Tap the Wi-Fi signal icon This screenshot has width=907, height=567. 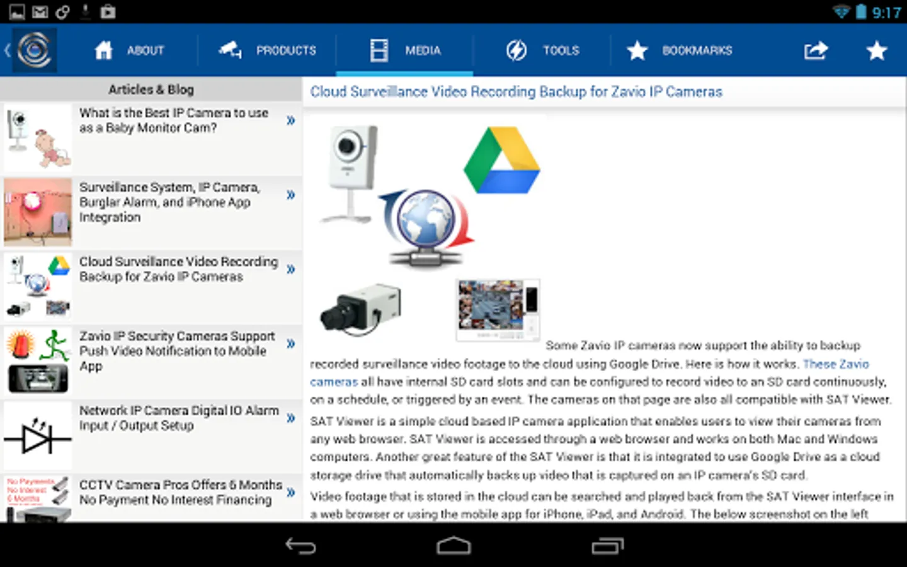841,12
